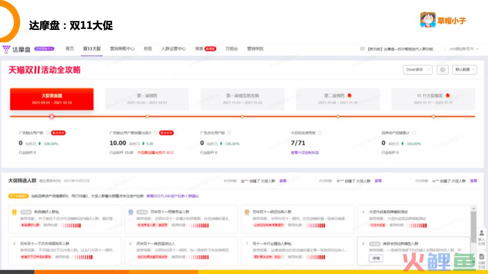
Task: Click timeline node under 第一波预售
Action: point(147,117)
